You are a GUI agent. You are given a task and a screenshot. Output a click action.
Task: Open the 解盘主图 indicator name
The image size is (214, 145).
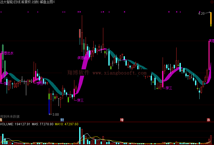[46, 2]
